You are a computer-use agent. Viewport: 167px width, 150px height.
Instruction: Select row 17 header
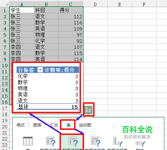(x=5, y=108)
